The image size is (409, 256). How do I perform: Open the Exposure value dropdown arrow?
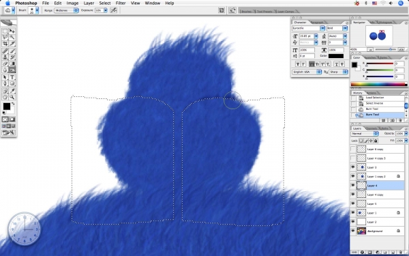(106, 10)
